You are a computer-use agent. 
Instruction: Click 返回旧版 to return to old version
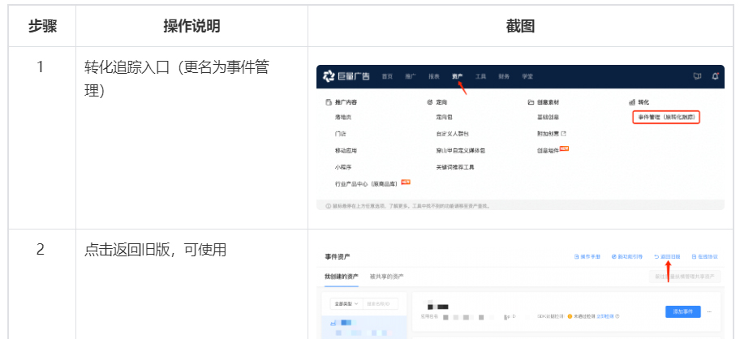667,257
